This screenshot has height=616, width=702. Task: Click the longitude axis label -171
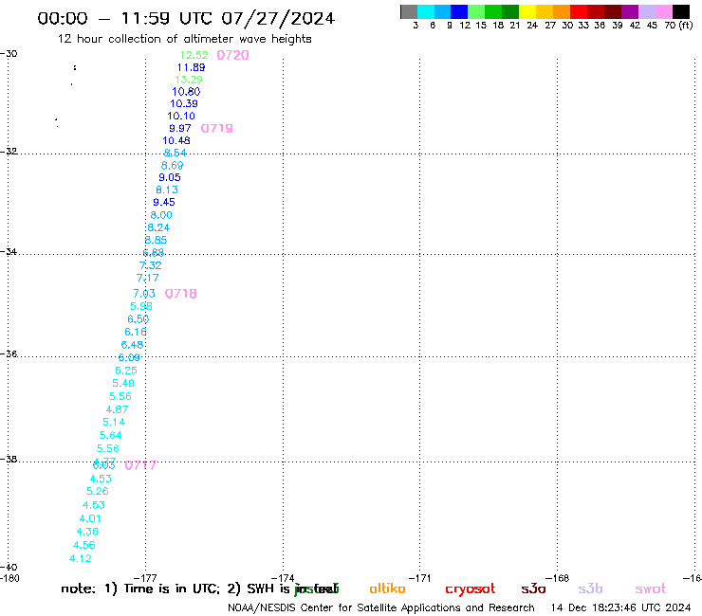coord(420,578)
